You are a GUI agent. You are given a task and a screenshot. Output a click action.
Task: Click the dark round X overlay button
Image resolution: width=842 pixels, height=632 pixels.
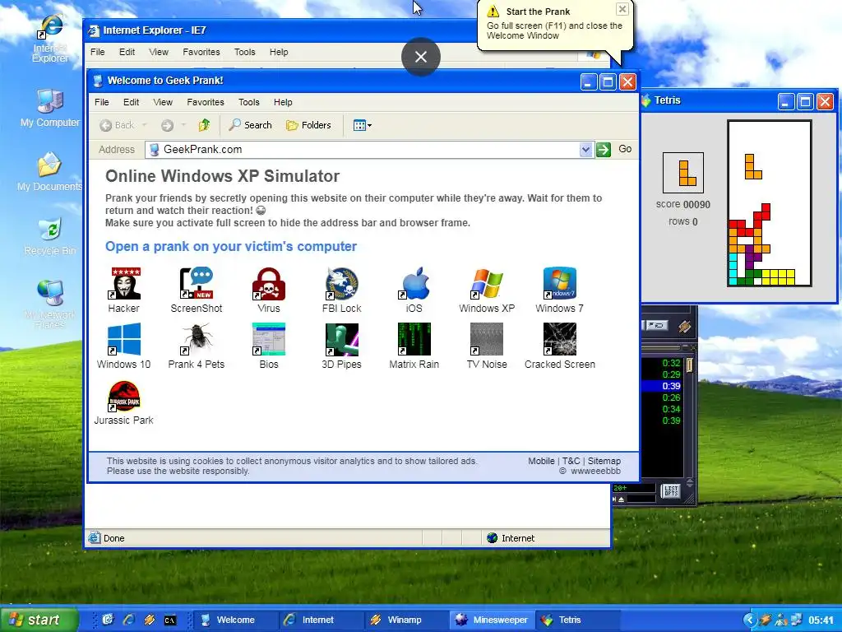coord(421,57)
